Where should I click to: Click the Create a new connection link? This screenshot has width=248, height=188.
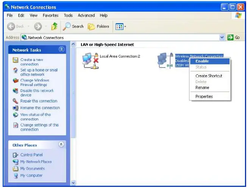(x=32, y=62)
